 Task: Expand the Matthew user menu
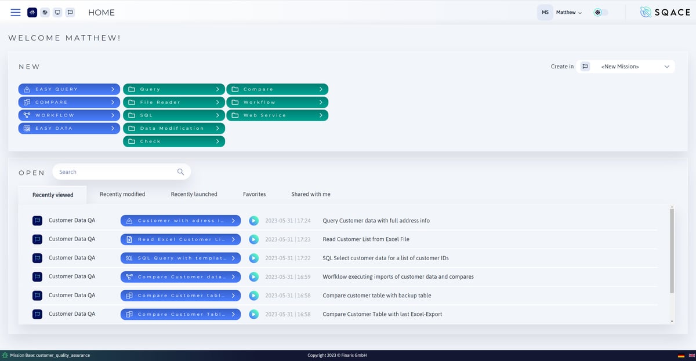point(567,12)
